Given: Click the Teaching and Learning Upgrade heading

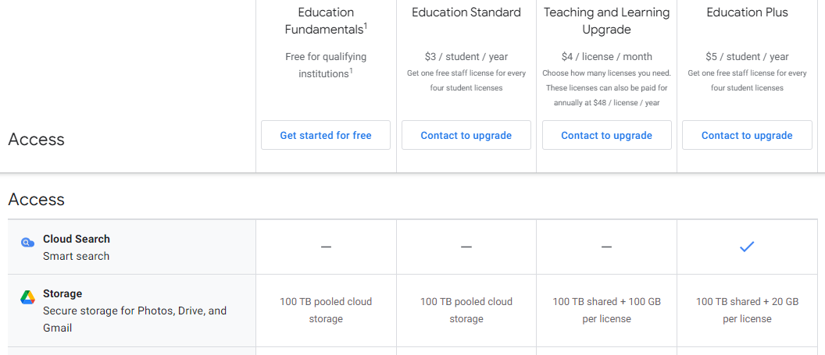Looking at the screenshot, I should pyautogui.click(x=606, y=21).
